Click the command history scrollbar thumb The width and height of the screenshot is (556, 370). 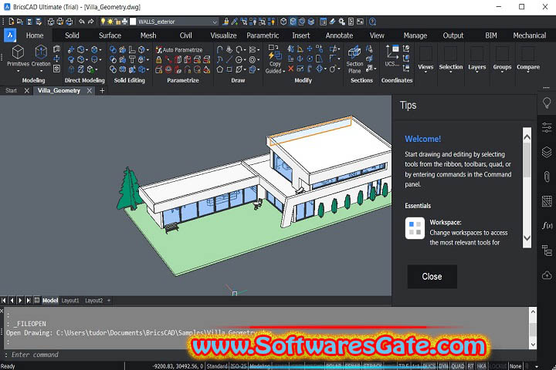tap(533, 329)
